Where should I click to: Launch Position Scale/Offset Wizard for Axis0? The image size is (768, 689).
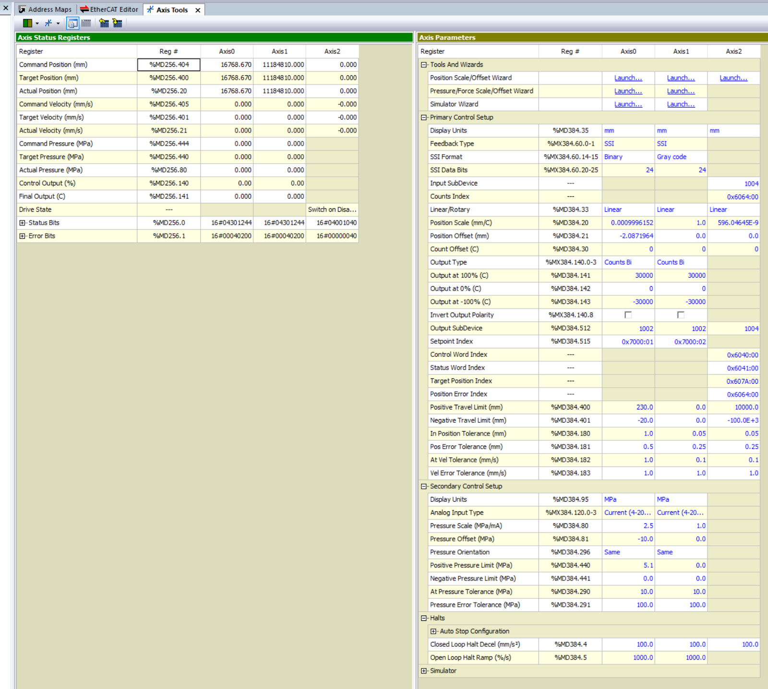click(628, 78)
